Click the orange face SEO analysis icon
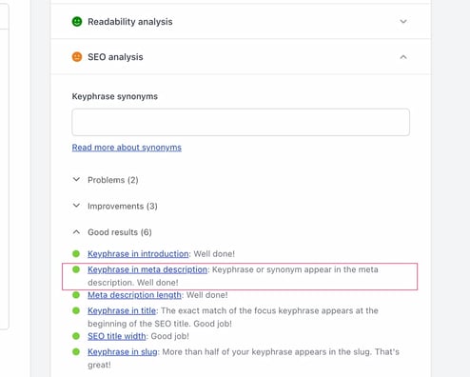 pyautogui.click(x=77, y=57)
